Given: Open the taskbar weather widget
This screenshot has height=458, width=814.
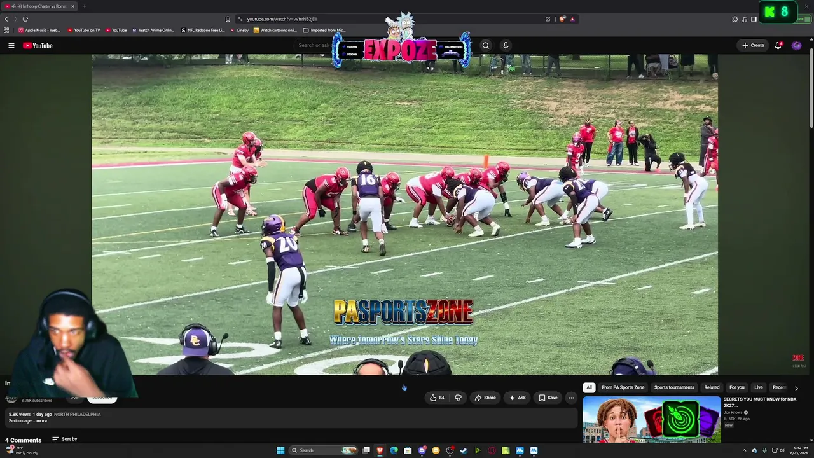Looking at the screenshot, I should [22, 450].
